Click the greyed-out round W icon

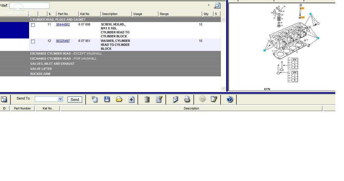click(x=203, y=99)
